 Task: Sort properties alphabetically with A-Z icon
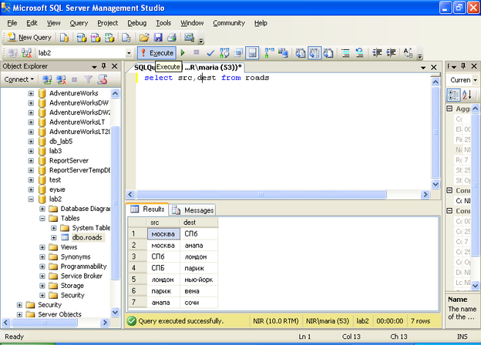pyautogui.click(x=466, y=95)
